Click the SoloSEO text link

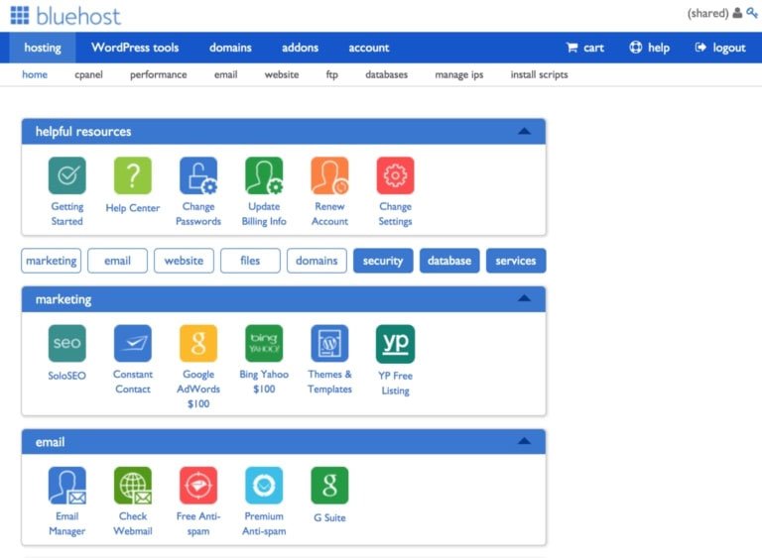(x=67, y=376)
